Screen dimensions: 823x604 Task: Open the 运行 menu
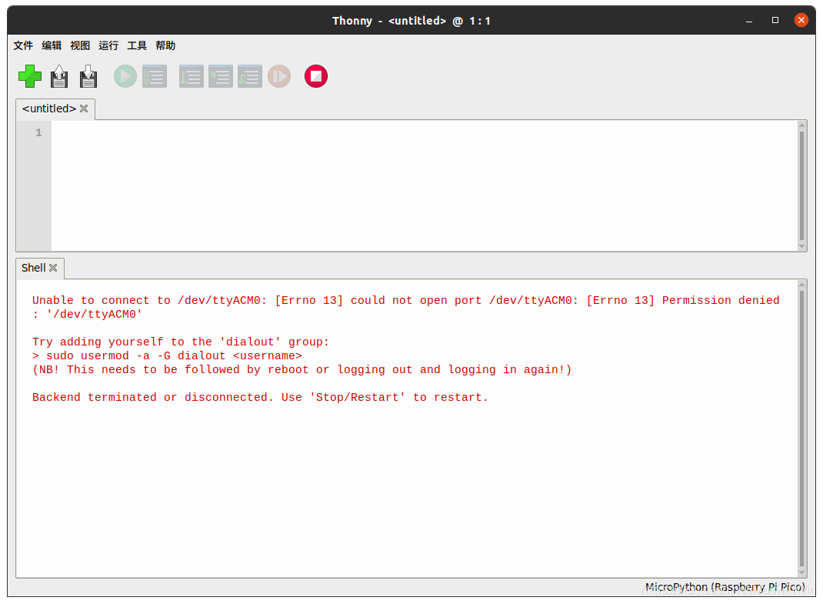pyautogui.click(x=108, y=45)
